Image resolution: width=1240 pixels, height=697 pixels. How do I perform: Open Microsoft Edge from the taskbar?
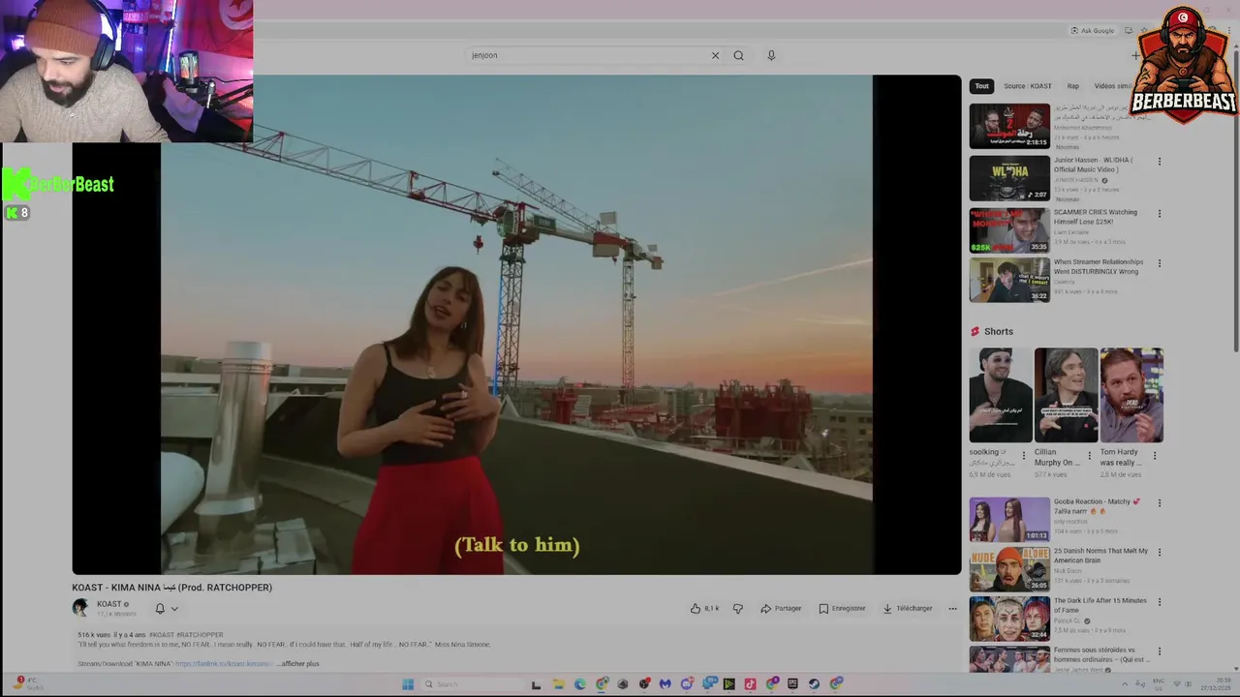click(579, 684)
